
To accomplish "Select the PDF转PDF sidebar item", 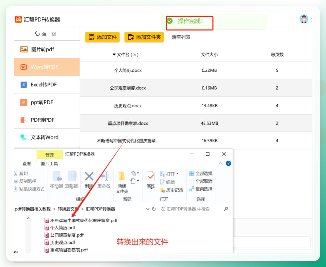I will point(46,120).
